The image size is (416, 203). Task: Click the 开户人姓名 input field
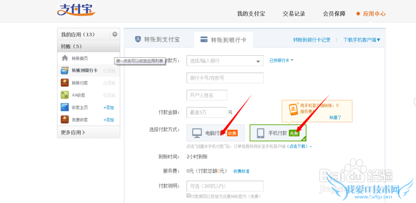tap(207, 95)
